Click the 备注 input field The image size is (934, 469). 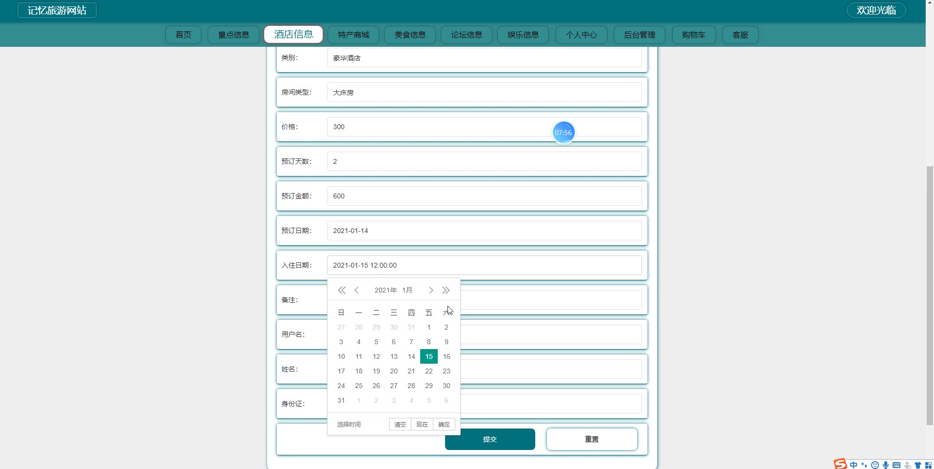tap(551, 300)
